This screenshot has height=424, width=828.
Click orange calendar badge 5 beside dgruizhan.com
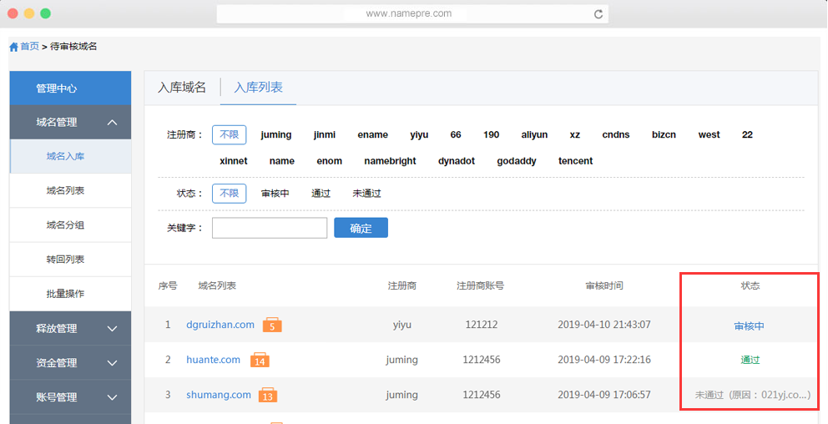click(271, 325)
